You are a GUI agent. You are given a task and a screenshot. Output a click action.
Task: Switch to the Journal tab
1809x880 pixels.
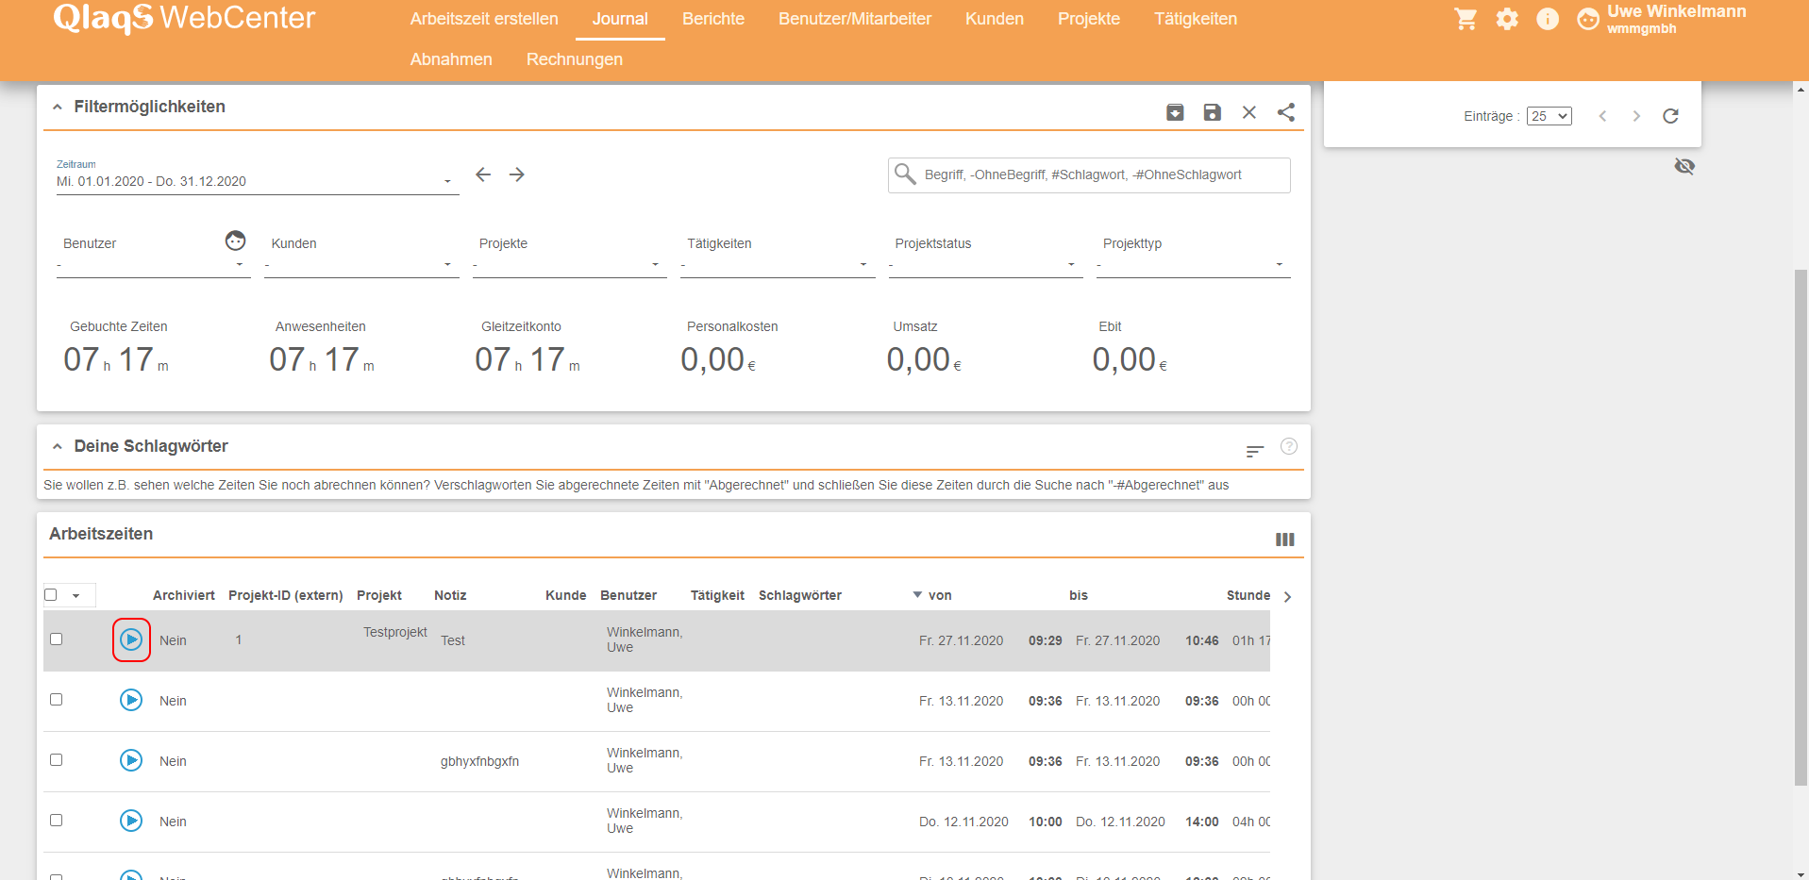pyautogui.click(x=620, y=19)
